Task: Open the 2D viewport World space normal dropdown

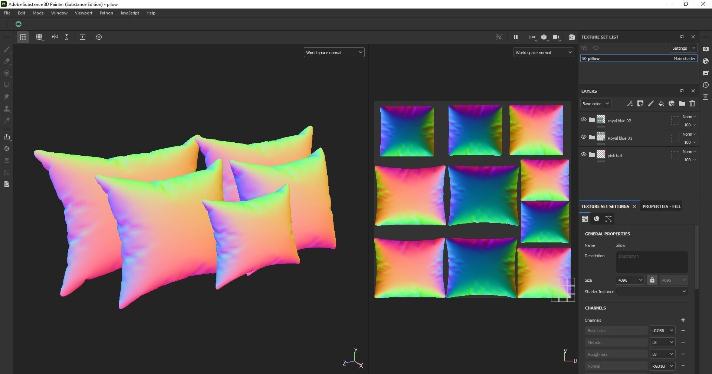Action: [544, 53]
